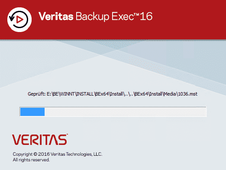Viewport: 226px width, 170px height.
Task: Click the empty part of the progress bar
Action: (125, 112)
